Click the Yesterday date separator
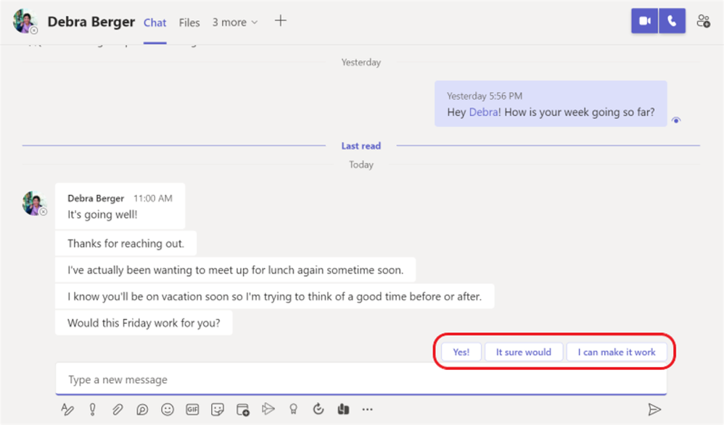 click(x=361, y=62)
